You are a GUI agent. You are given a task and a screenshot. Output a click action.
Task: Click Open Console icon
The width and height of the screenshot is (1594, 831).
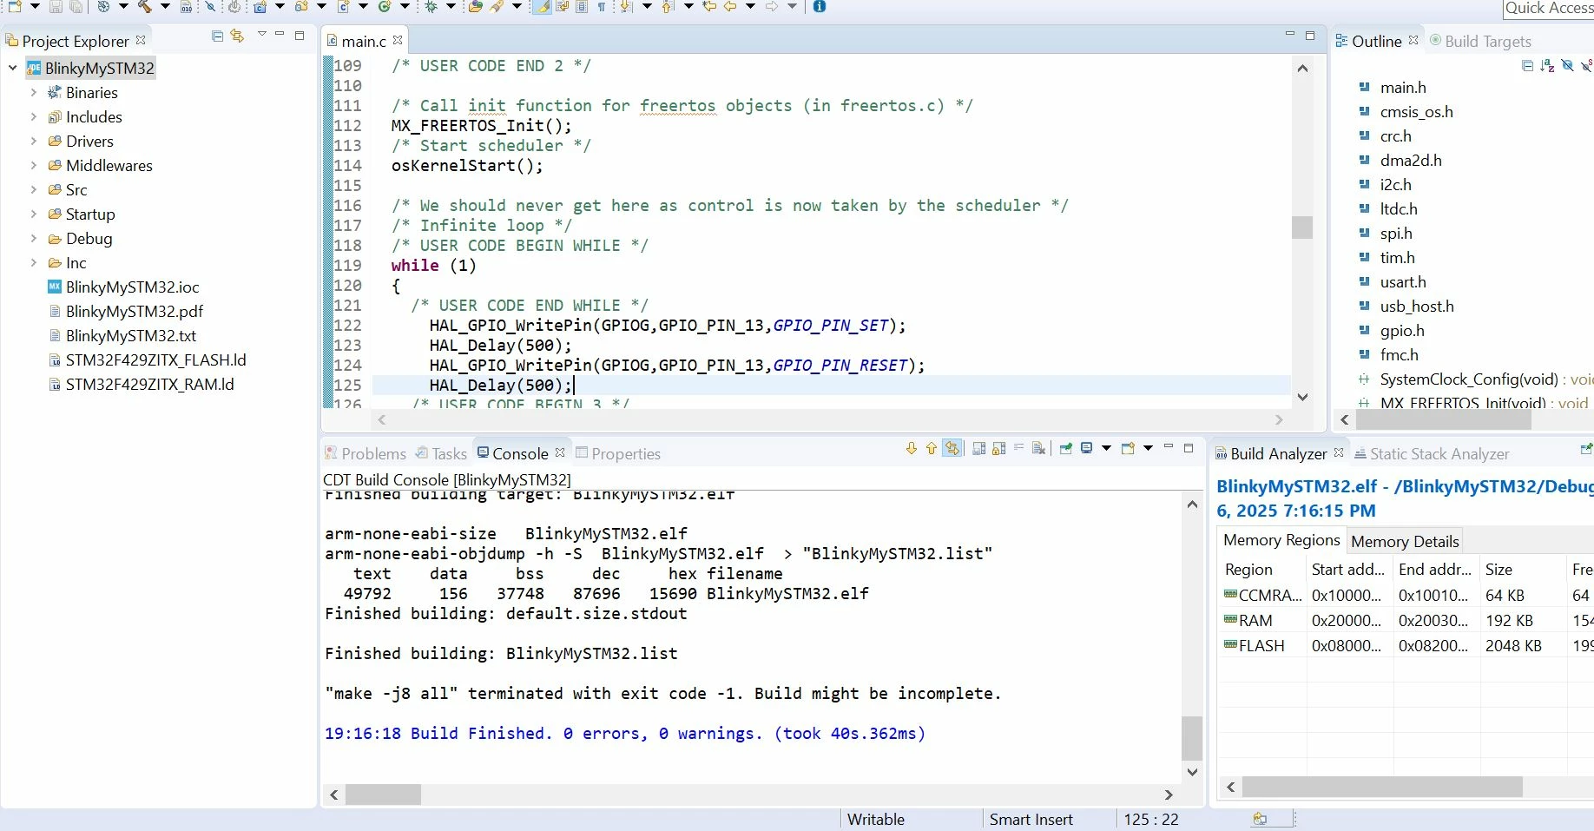point(1128,448)
